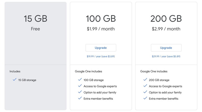This screenshot has height=112, width=202.
Task: Select the 15 GB Free plan heading
Action: click(x=35, y=19)
